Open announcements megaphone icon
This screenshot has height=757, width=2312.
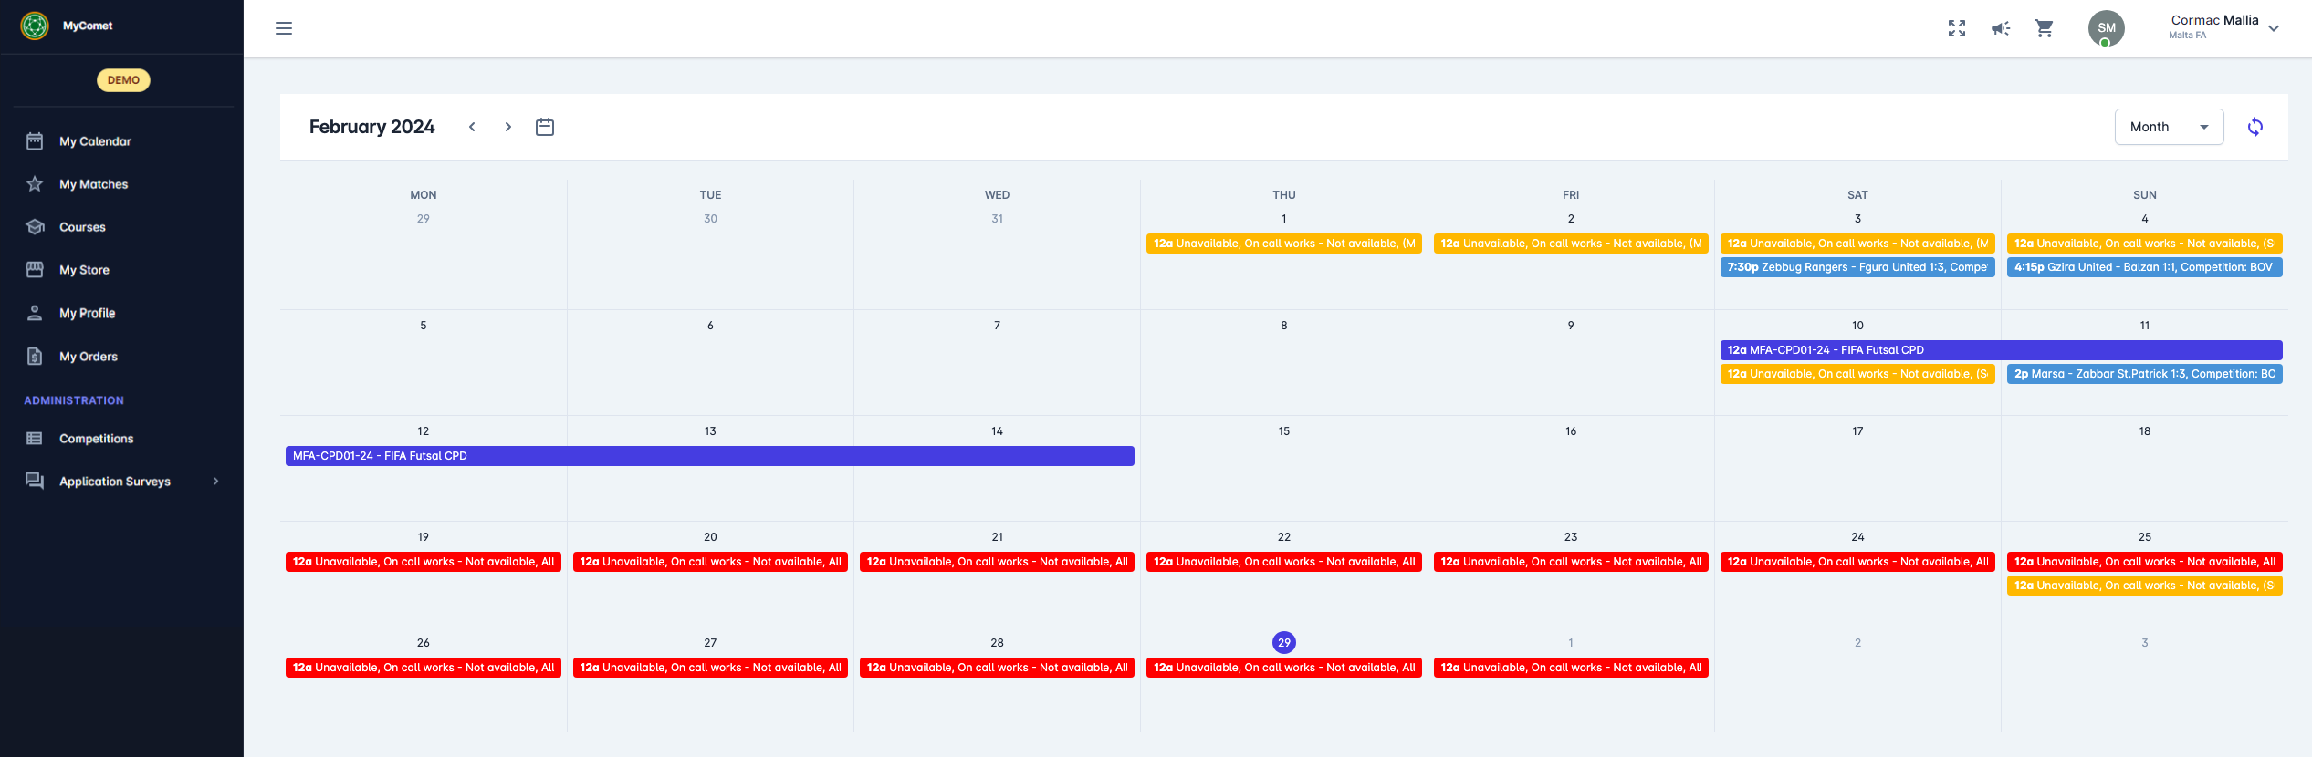[x=2001, y=28]
